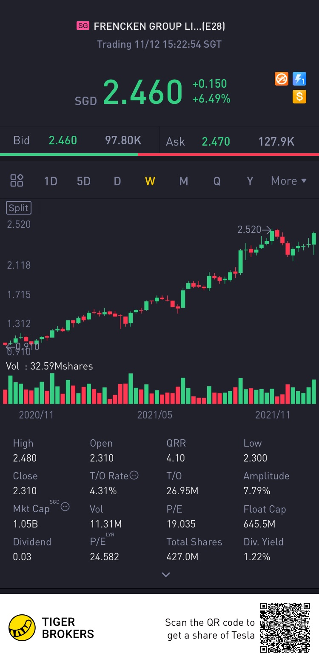Open the chart layout grid icon

pyautogui.click(x=17, y=181)
